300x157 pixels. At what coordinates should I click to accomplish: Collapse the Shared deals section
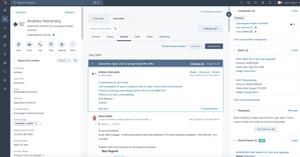tap(234, 141)
